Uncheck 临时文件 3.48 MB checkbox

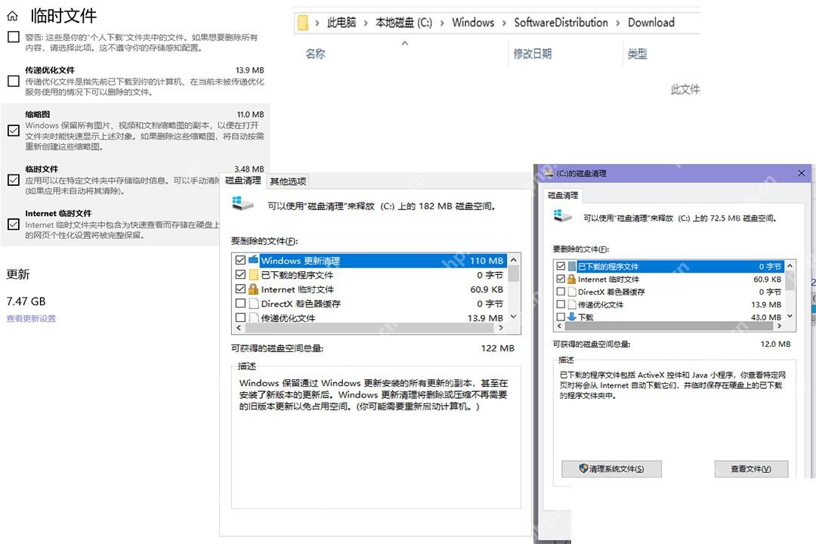(x=14, y=180)
